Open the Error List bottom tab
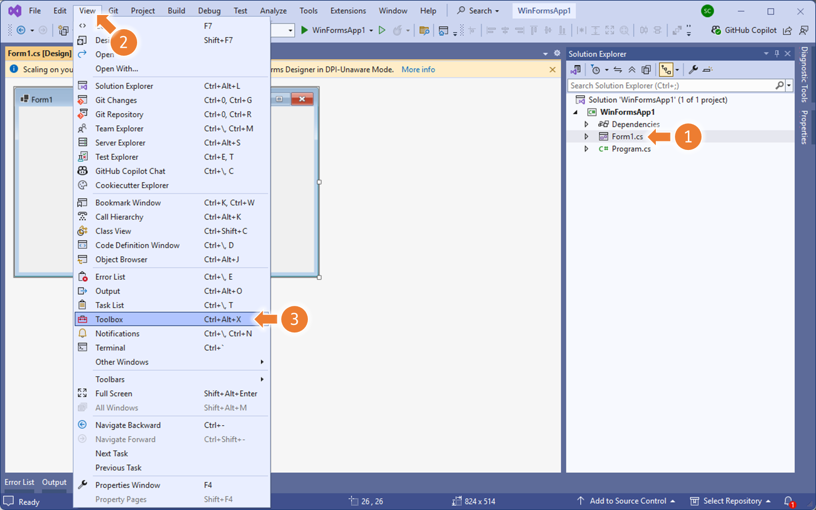 19,482
